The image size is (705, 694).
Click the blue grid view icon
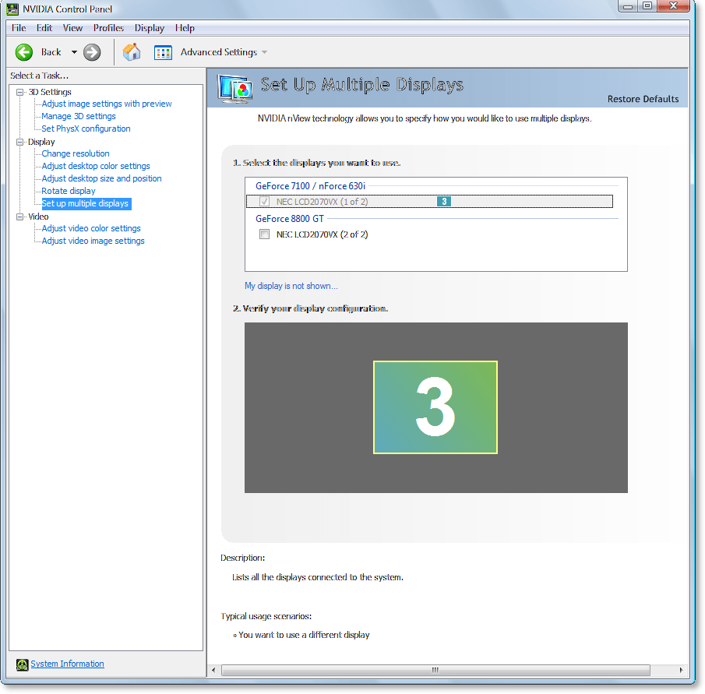click(x=163, y=51)
